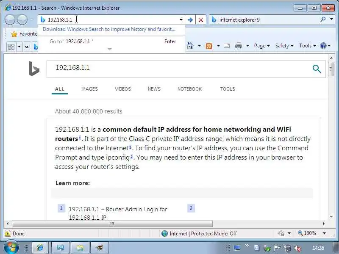Screen dimensions: 339x254
Task: Click the Back navigation button
Action: pyautogui.click(x=10, y=19)
